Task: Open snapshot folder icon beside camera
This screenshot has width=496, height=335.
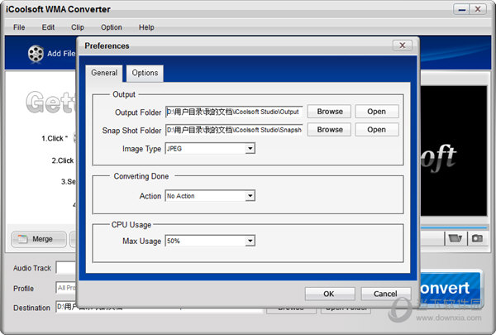Action: pyautogui.click(x=455, y=238)
